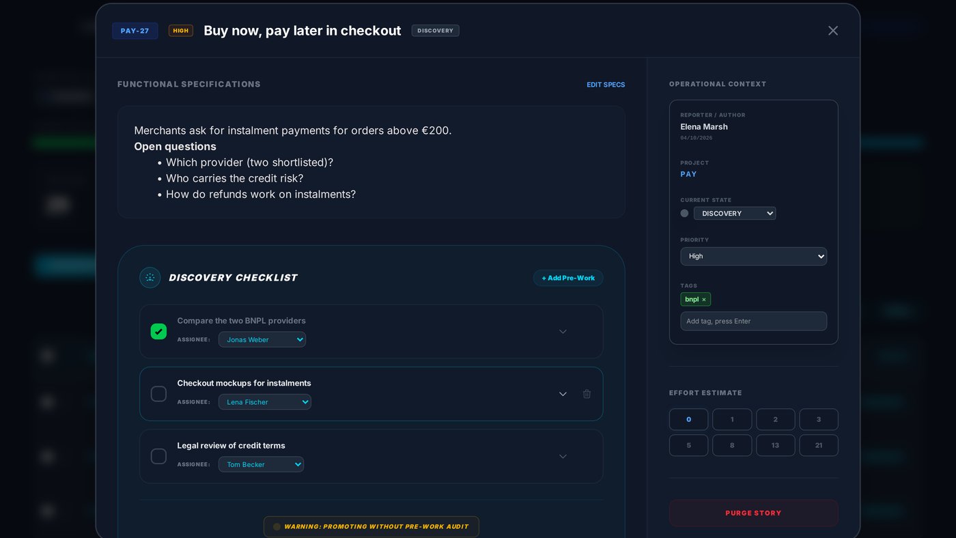Viewport: 956px width, 538px height.
Task: Click the reporter date 04/10/2026
Action: 696,138
